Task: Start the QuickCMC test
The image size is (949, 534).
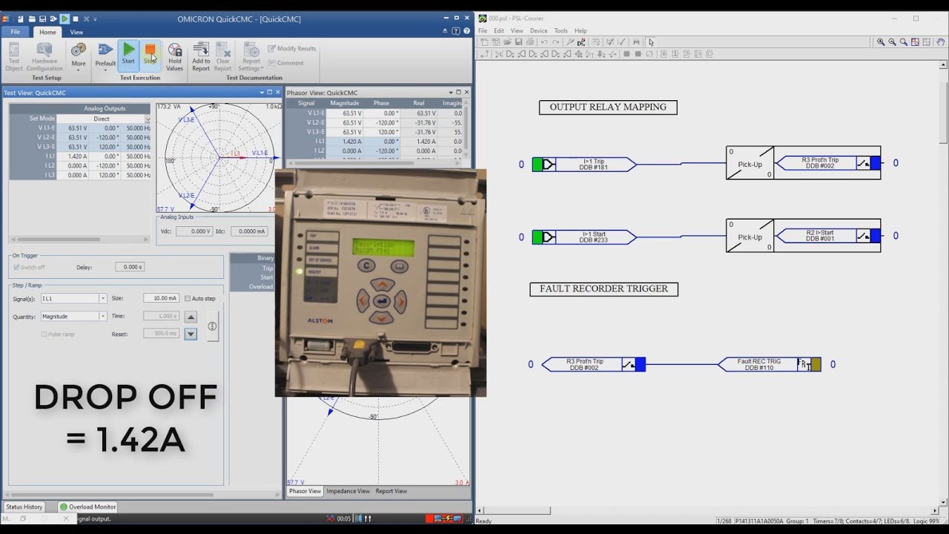Action: [129, 56]
